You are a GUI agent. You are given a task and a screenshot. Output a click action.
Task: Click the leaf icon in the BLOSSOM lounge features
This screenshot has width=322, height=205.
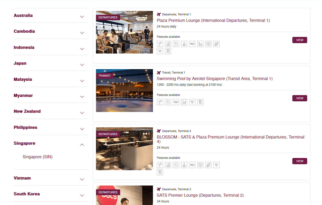208,165
